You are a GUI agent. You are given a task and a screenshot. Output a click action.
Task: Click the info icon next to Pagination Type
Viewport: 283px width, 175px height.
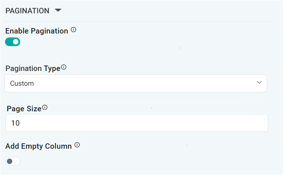tap(64, 67)
